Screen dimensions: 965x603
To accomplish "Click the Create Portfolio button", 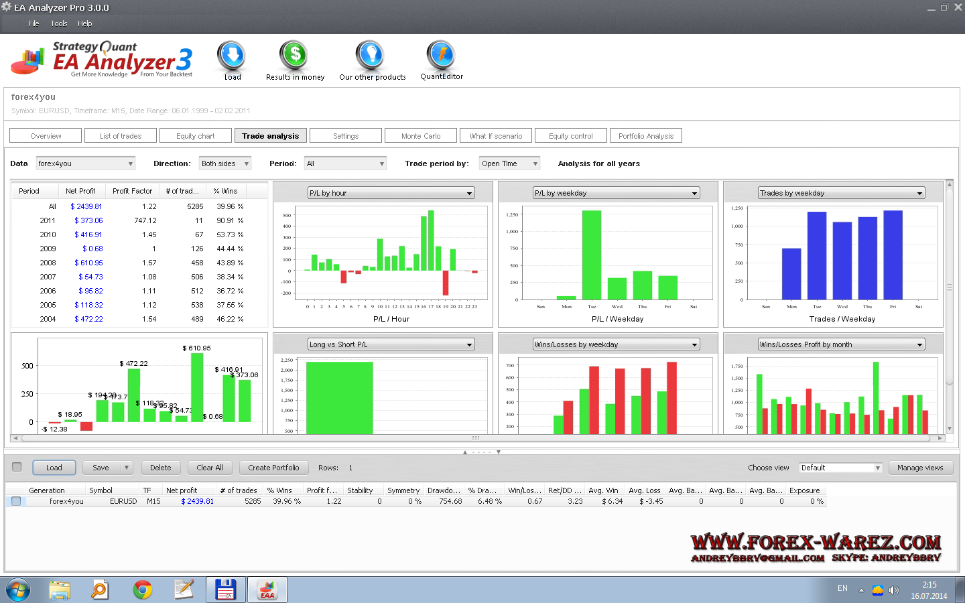I will [x=273, y=468].
